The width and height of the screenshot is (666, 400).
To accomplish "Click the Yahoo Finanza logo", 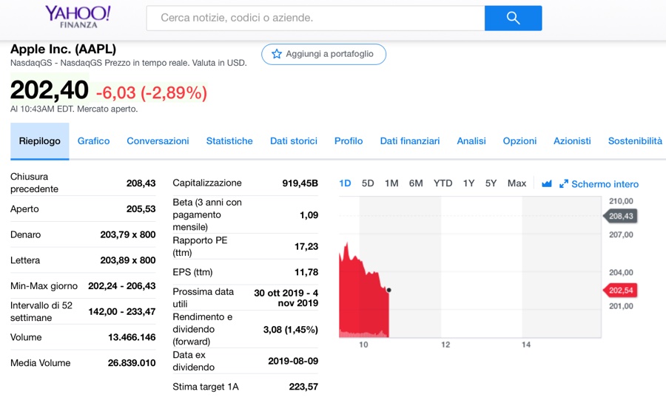I will coord(78,16).
